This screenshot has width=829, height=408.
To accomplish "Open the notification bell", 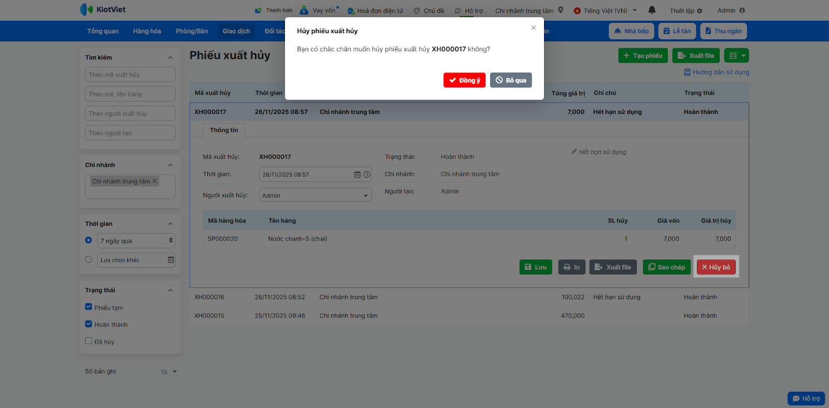I will [x=652, y=10].
